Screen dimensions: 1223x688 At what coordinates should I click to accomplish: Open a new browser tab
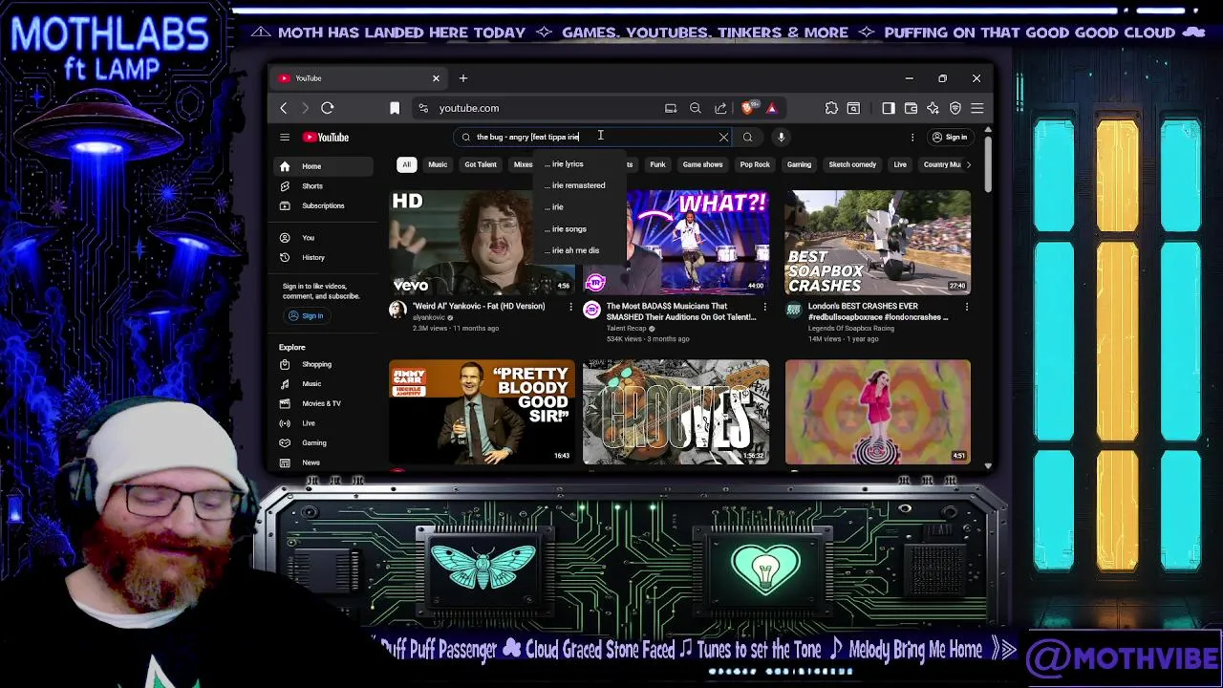463,78
